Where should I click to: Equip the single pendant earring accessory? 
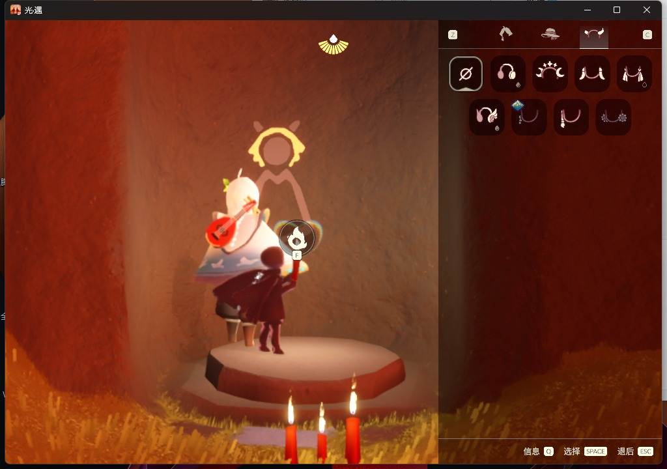[x=571, y=117]
